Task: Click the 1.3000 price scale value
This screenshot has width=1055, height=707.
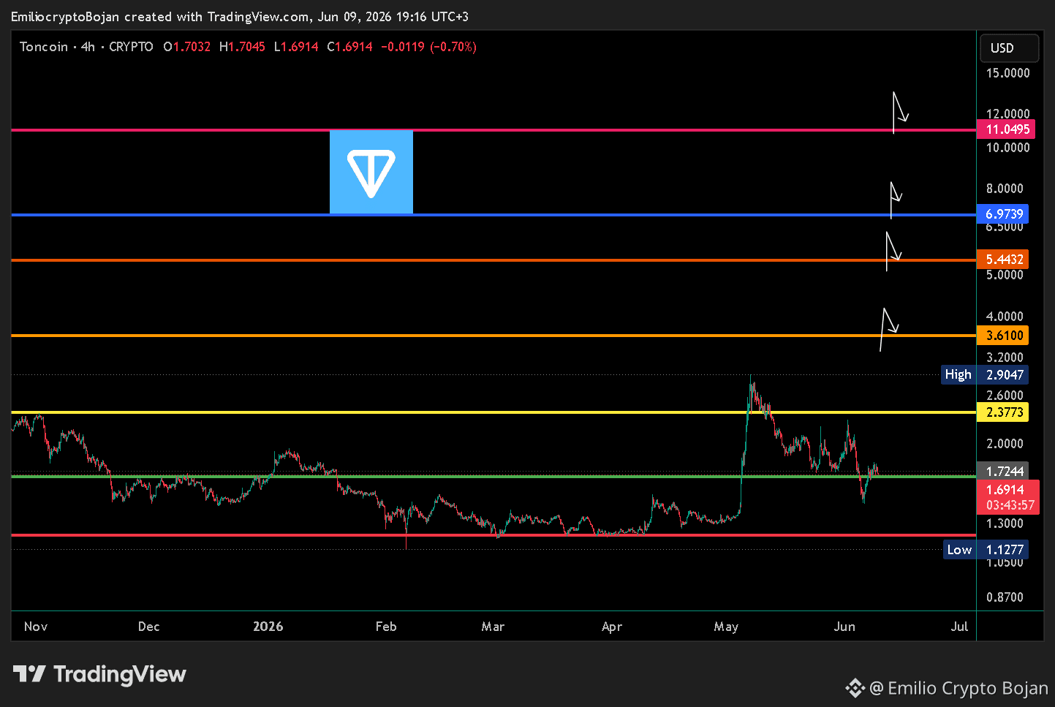Action: pyautogui.click(x=1005, y=523)
